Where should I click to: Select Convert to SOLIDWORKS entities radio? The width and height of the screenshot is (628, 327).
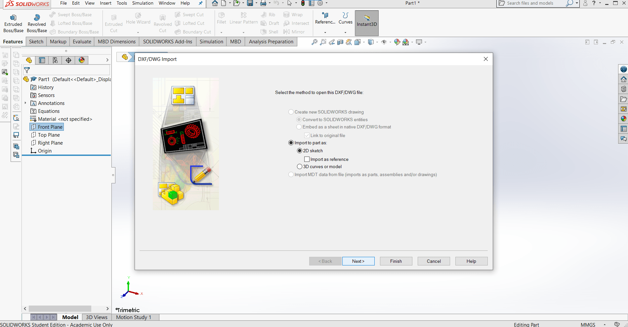pyautogui.click(x=299, y=119)
